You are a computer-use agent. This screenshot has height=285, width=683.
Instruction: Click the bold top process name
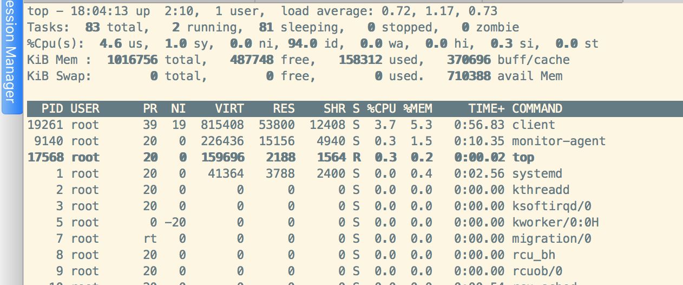tap(523, 157)
